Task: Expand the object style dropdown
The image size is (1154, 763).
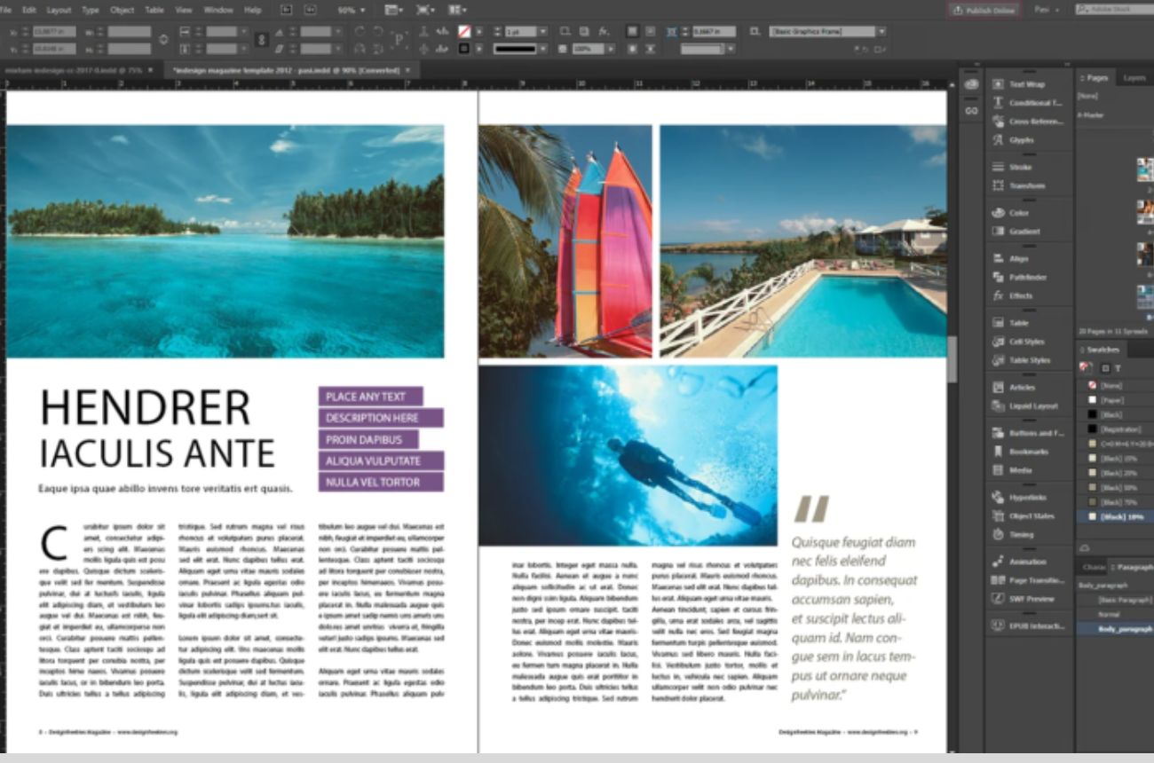Action: click(881, 32)
